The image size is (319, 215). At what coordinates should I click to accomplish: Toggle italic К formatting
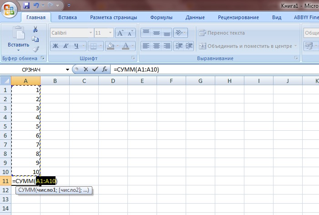click(66, 46)
